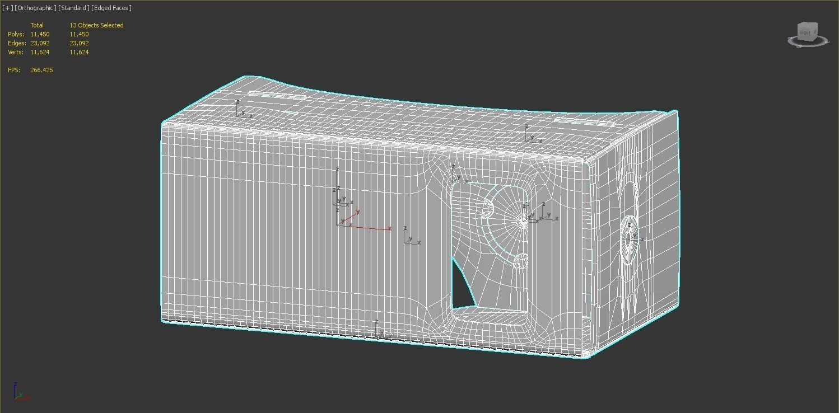
Task: Click the "FPS:" statistics label
Action: pyautogui.click(x=14, y=70)
